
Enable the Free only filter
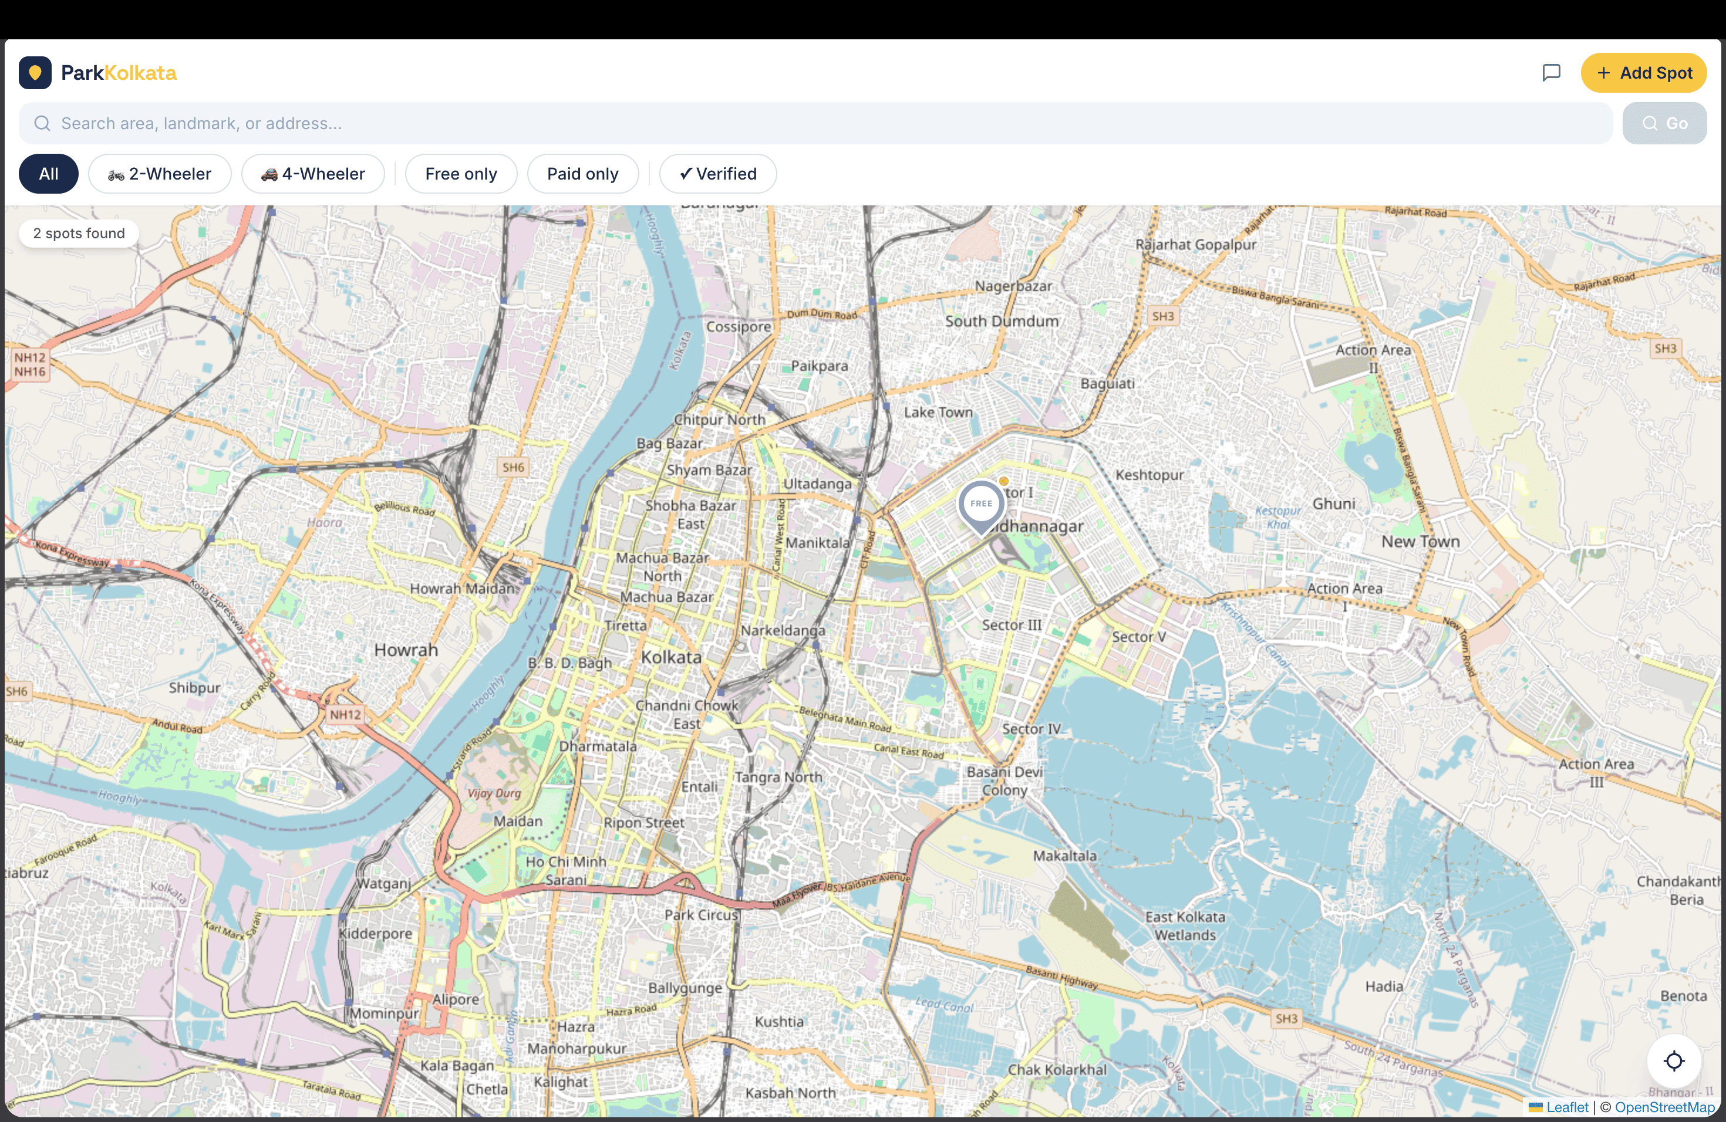[x=461, y=174]
